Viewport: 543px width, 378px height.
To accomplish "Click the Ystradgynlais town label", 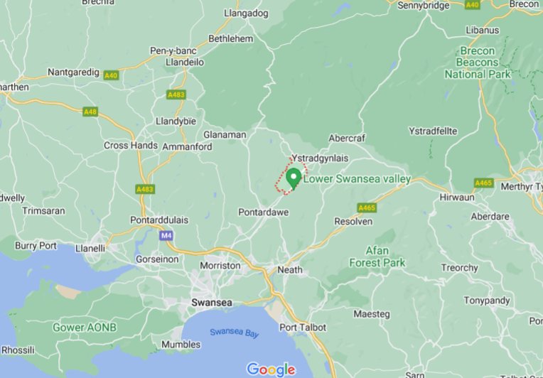I will click(320, 158).
